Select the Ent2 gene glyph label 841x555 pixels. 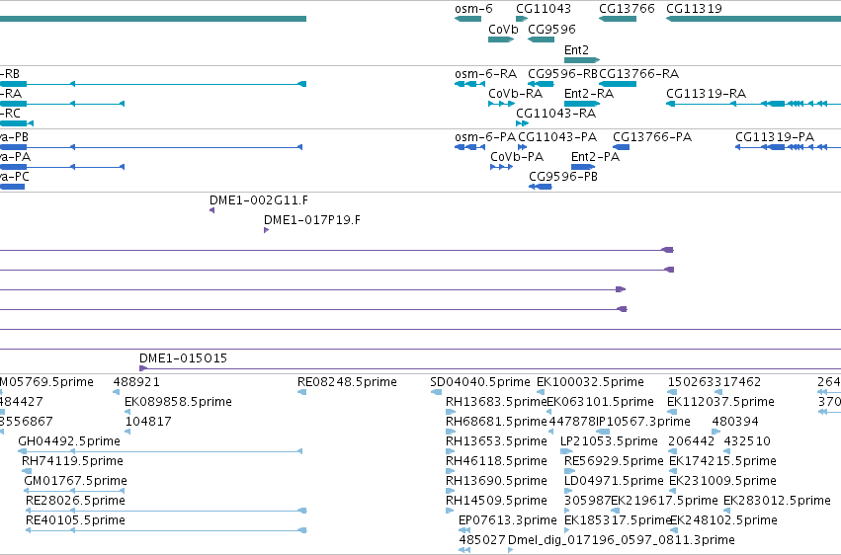point(576,49)
